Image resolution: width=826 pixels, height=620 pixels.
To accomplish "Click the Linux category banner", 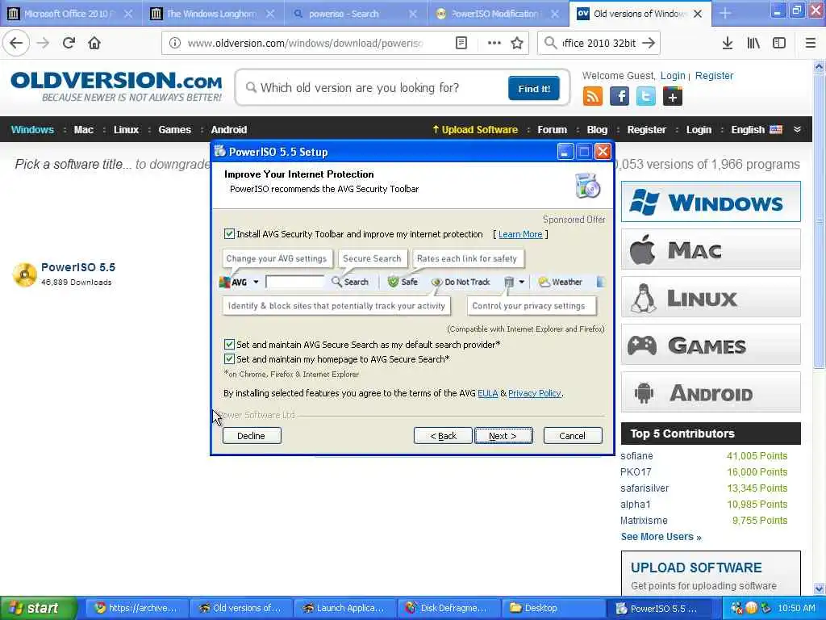I will [711, 297].
